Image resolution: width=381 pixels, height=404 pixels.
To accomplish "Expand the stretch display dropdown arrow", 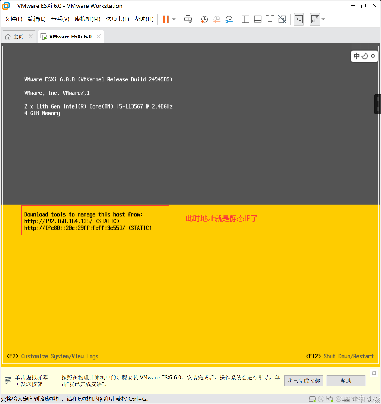I will (323, 19).
